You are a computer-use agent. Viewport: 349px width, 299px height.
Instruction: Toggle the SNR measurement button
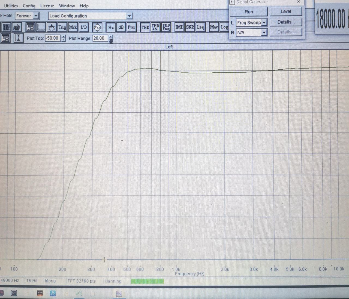(x=190, y=27)
